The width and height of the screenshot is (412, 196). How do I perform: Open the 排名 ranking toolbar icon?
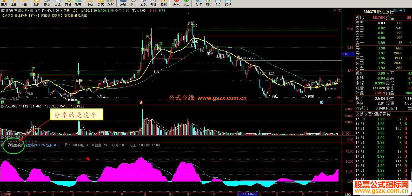click(68, 3)
